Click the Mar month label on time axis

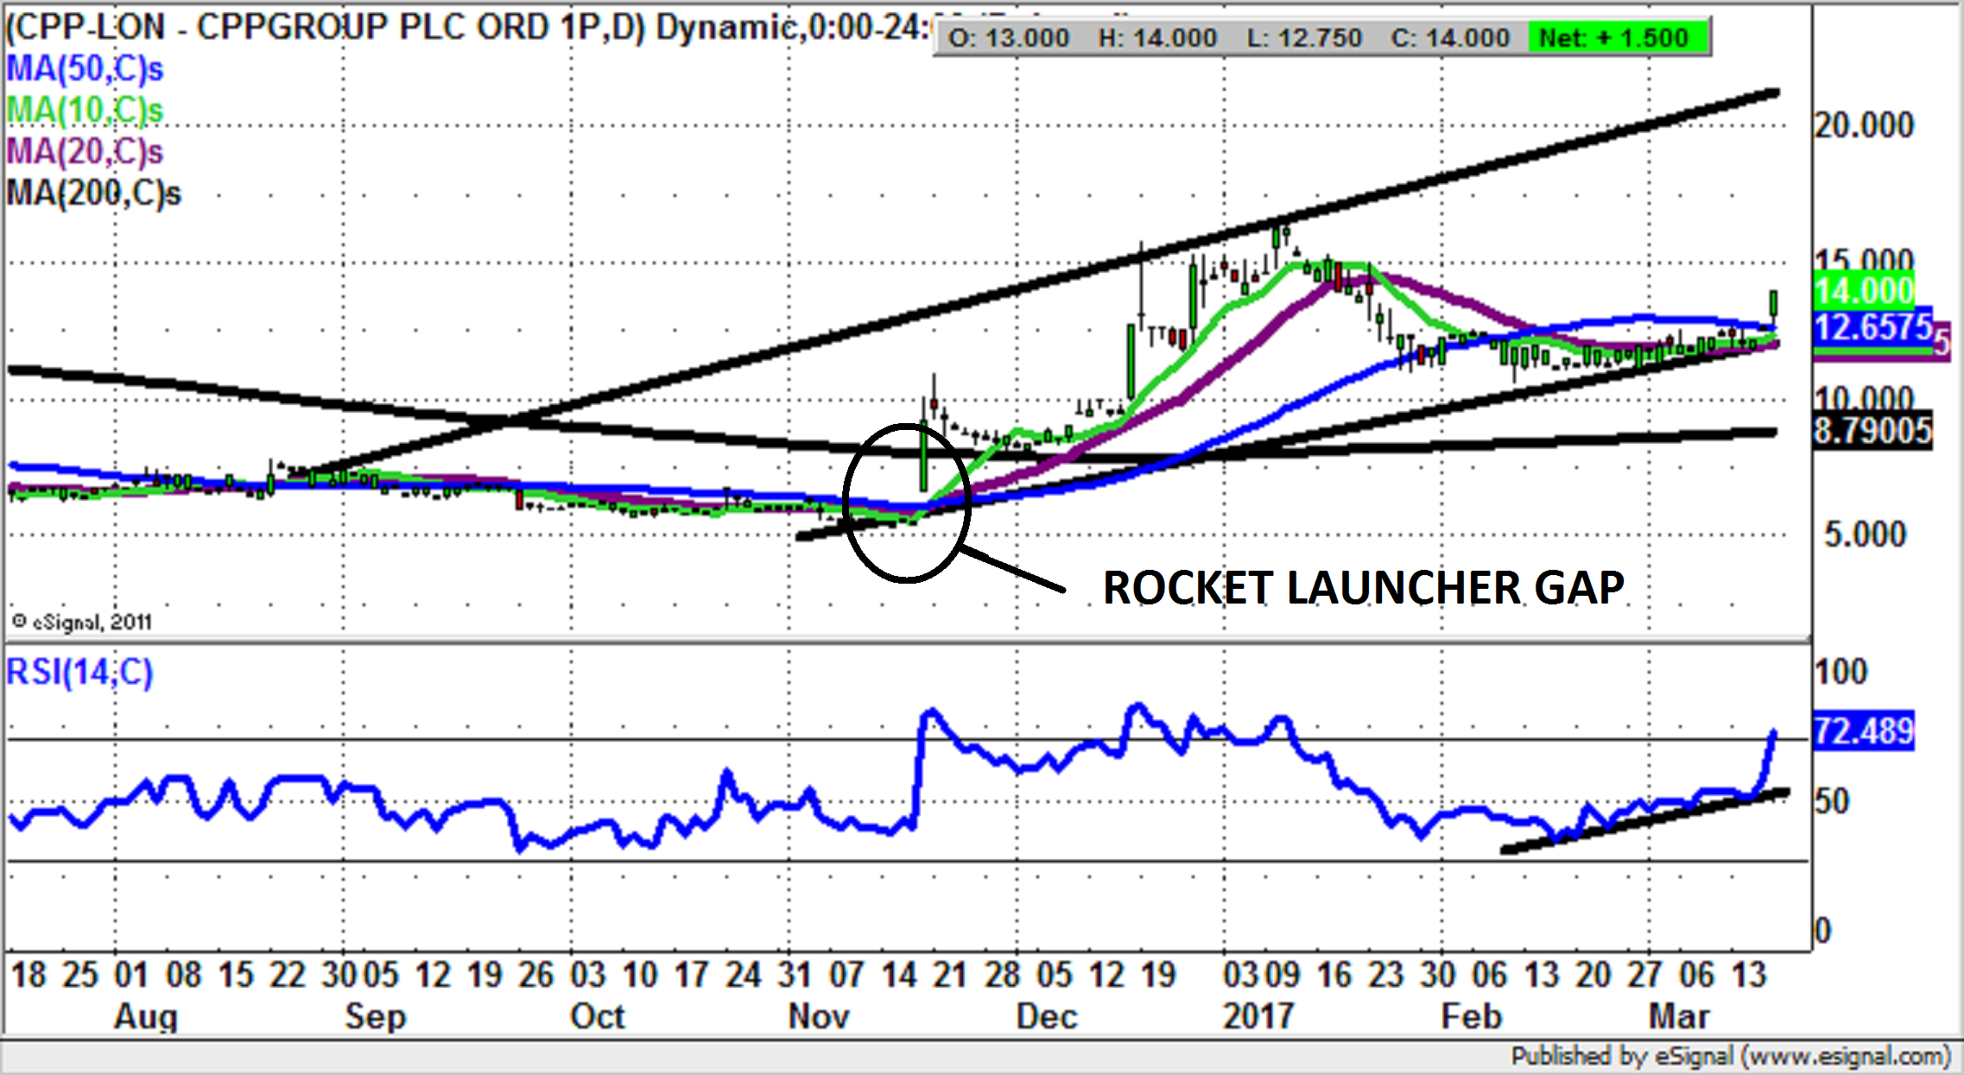click(x=1678, y=1015)
